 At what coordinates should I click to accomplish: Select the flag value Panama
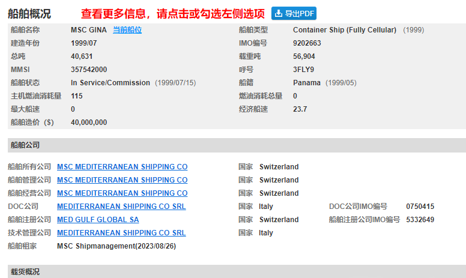307,83
